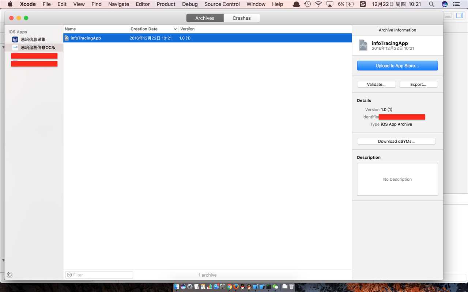Click the 1 archive count label
Image resolution: width=468 pixels, height=292 pixels.
point(207,275)
